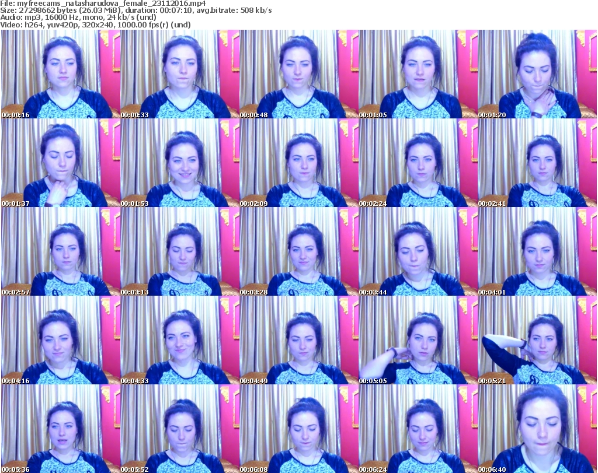Click the thumbnail at 00:05:05

tap(418, 340)
